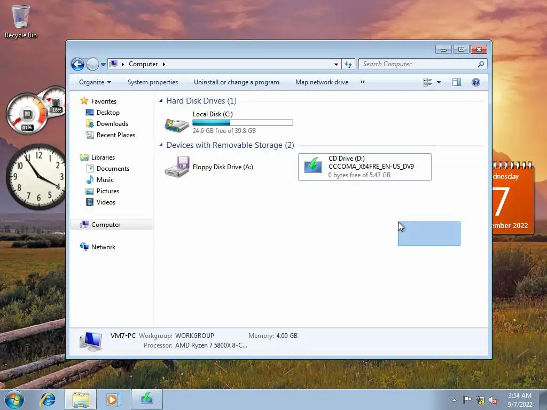
Task: Click the analog clock gadget
Action: [x=36, y=177]
